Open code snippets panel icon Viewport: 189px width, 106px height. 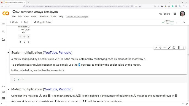[3, 87]
